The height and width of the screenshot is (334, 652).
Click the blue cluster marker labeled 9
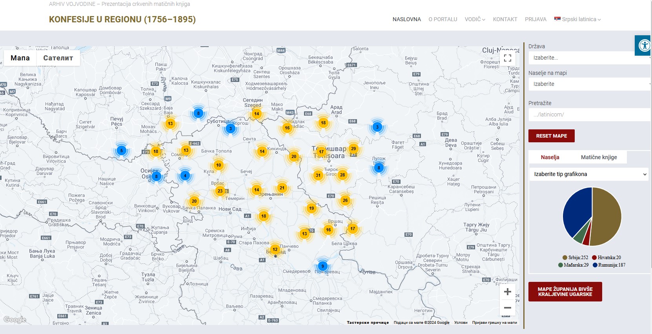click(x=322, y=266)
